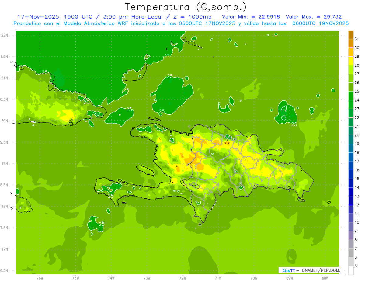Click the "70W" longitude axis label
Screen dimensions: 365x282
(x=254, y=278)
